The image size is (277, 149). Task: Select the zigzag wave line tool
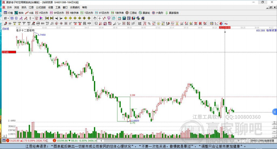119,24
